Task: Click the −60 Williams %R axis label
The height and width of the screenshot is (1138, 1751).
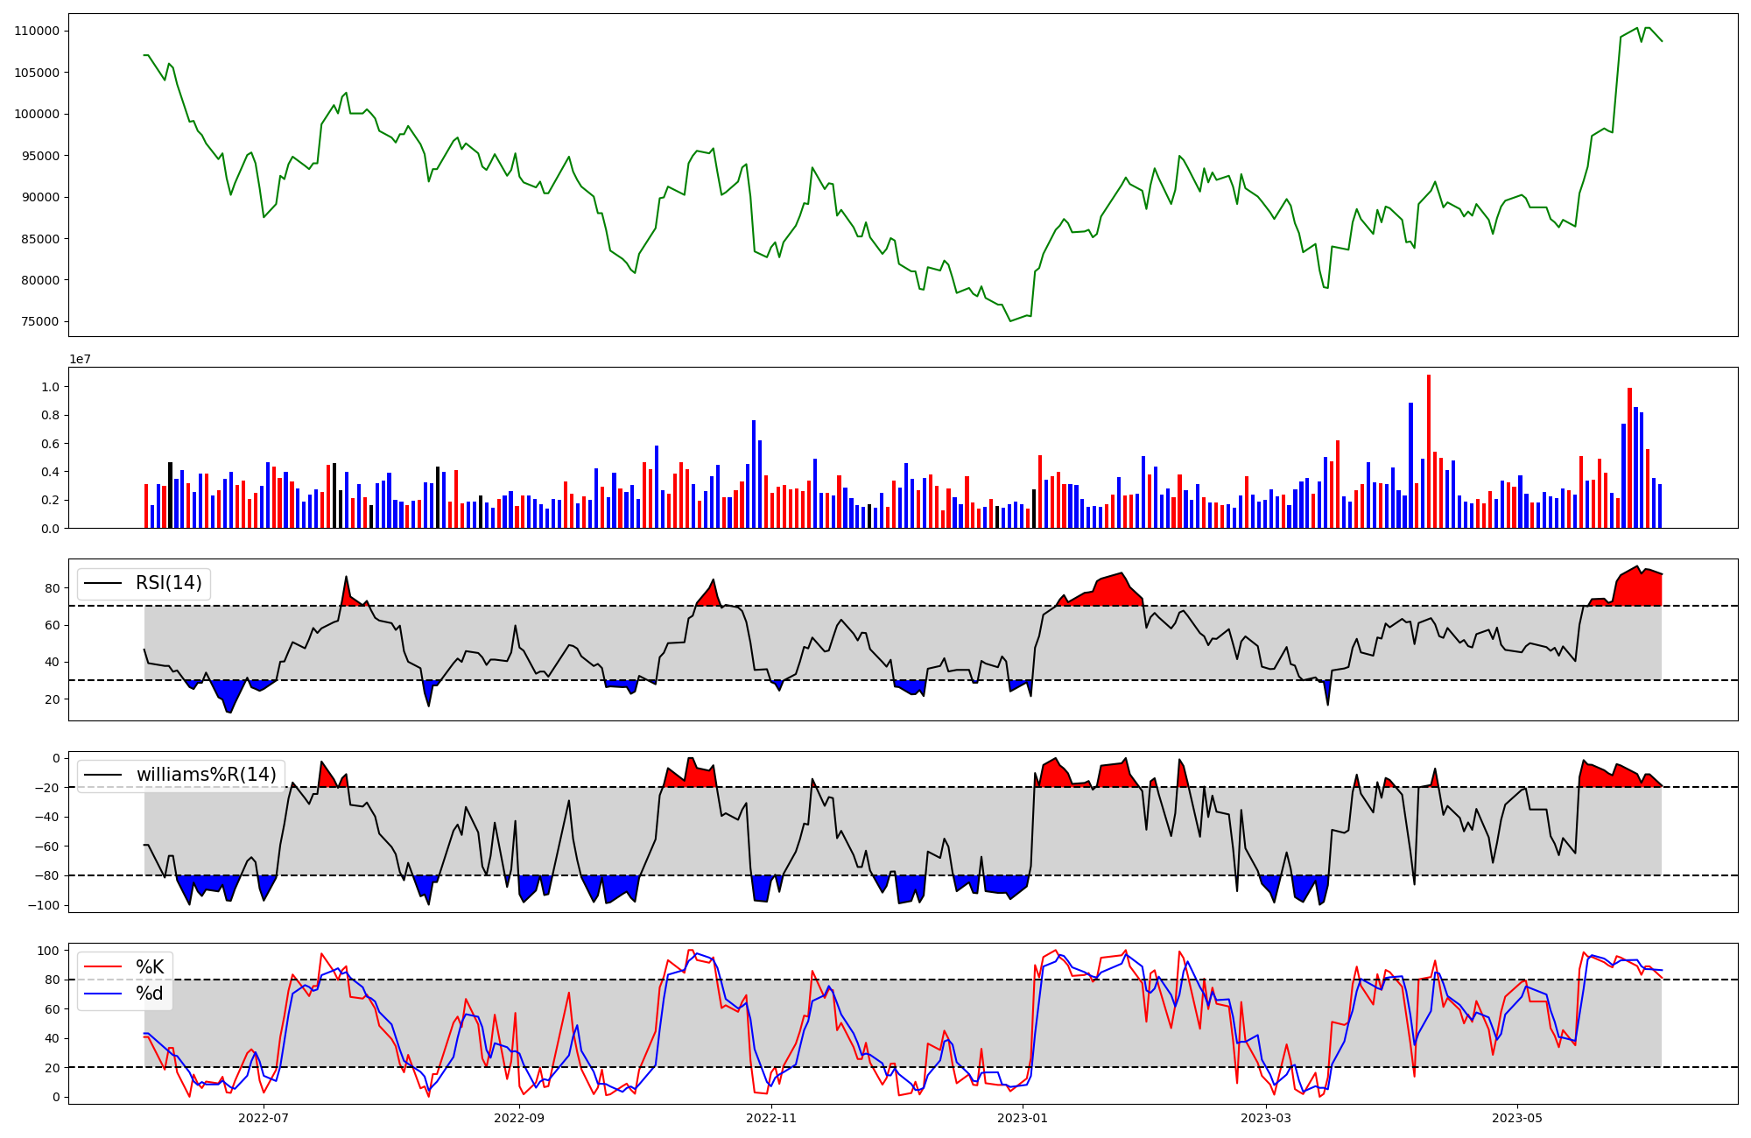Action: [x=46, y=846]
